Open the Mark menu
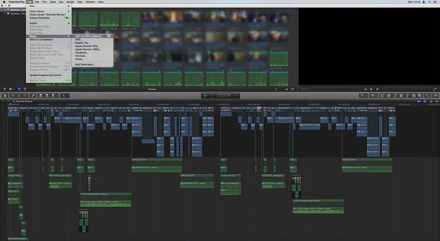 pos(53,2)
